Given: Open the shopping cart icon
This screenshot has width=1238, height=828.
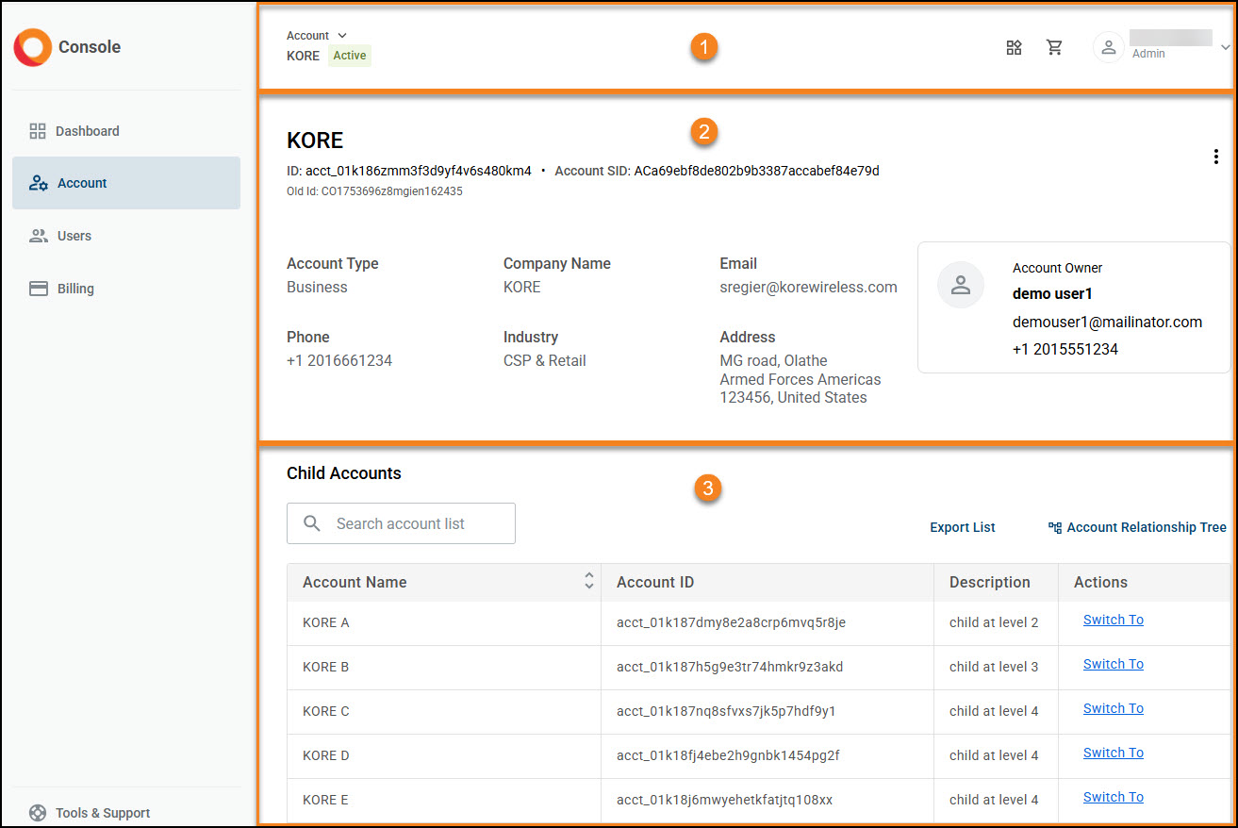Looking at the screenshot, I should (x=1054, y=47).
